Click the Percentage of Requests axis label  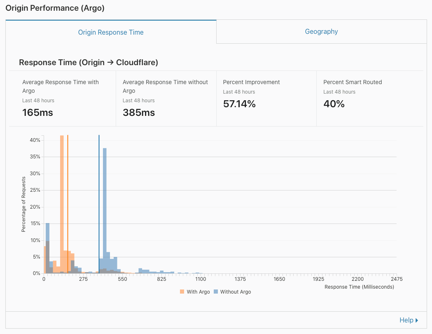[x=23, y=205]
